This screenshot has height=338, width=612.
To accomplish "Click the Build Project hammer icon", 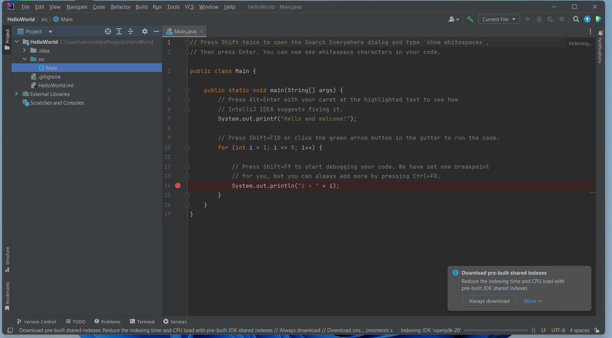I will 470,19.
